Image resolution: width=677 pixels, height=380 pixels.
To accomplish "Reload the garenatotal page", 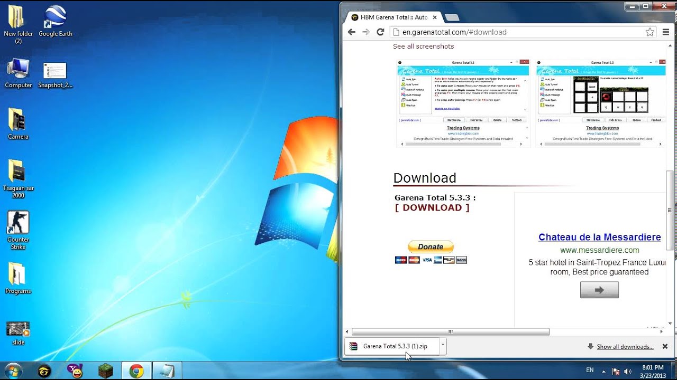I will point(380,32).
